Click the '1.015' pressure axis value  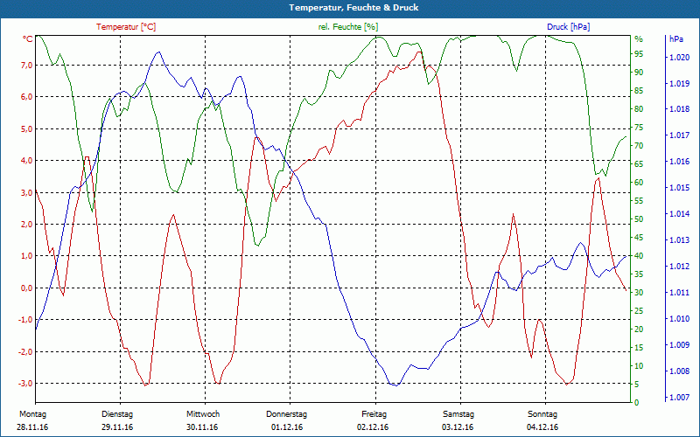point(679,188)
